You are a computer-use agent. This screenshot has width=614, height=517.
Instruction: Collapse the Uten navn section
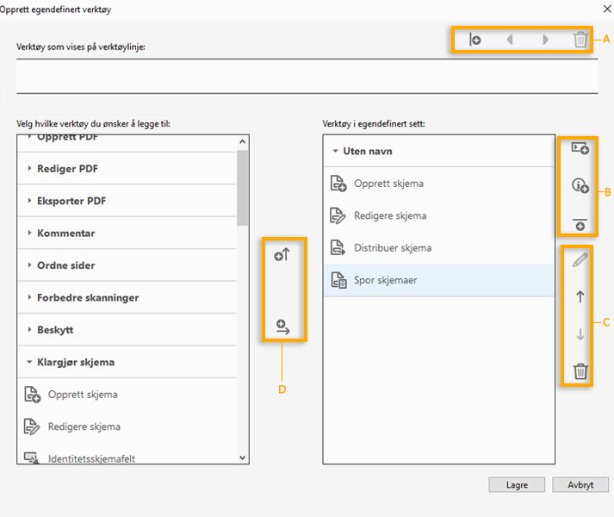point(335,151)
